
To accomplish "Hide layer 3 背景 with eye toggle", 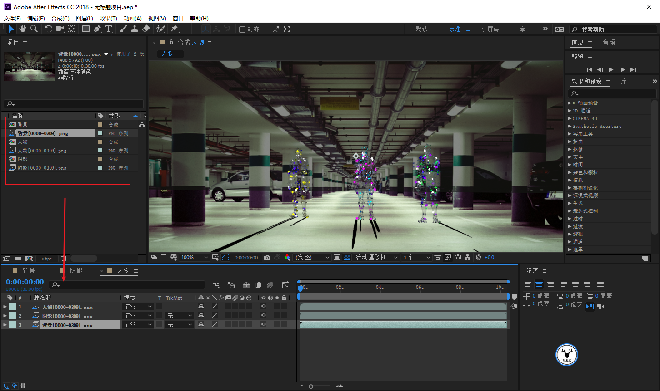I will pos(263,325).
